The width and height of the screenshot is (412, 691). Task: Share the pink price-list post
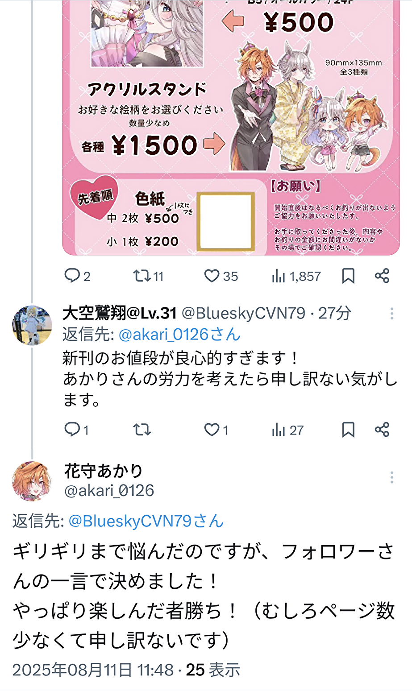point(382,276)
